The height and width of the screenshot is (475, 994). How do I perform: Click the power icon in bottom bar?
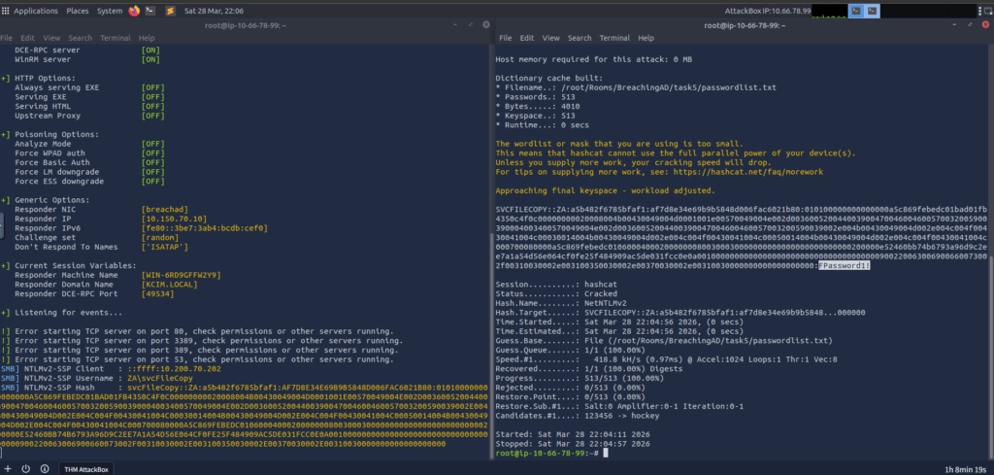(26, 468)
